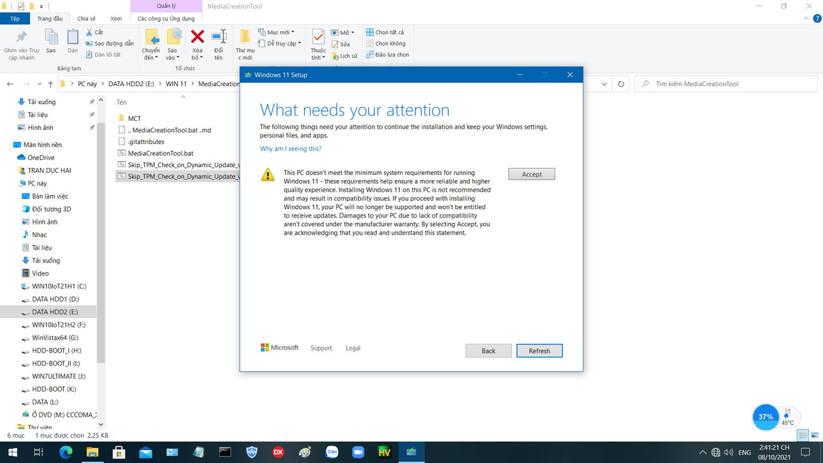Open Paint from the taskbar
Image resolution: width=823 pixels, height=463 pixels.
coord(305,452)
